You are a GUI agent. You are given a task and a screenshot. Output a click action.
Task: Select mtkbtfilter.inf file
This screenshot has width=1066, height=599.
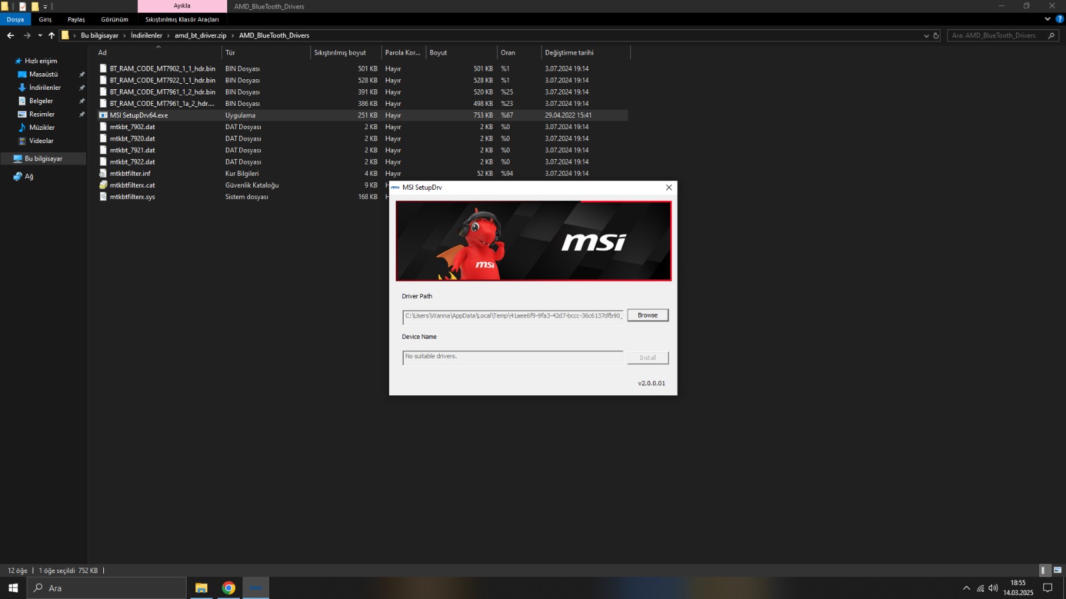tap(130, 173)
